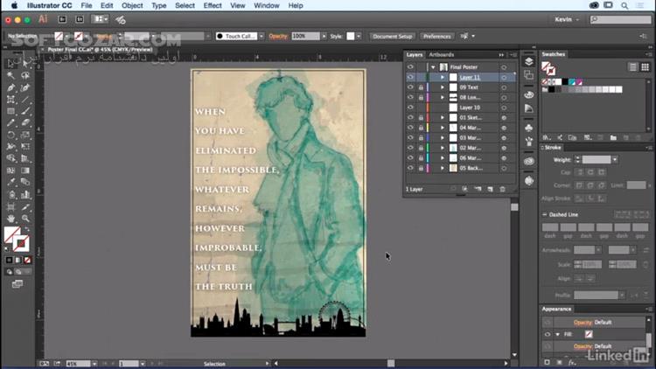This screenshot has height=369, width=656.
Task: Hide the 05 Back layer
Action: [410, 168]
